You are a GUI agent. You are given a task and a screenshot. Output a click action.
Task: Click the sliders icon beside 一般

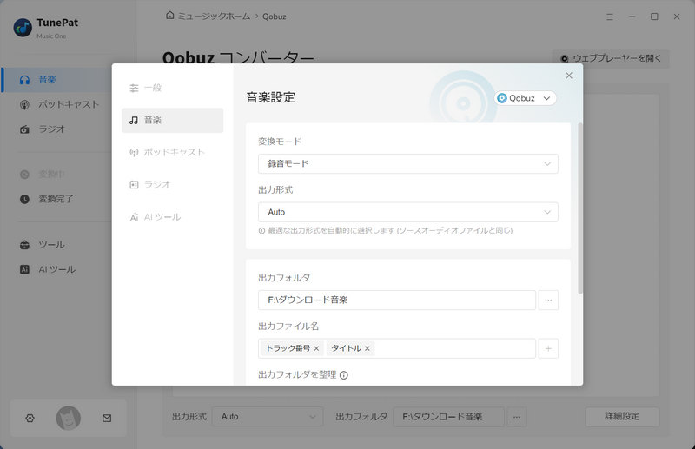134,89
